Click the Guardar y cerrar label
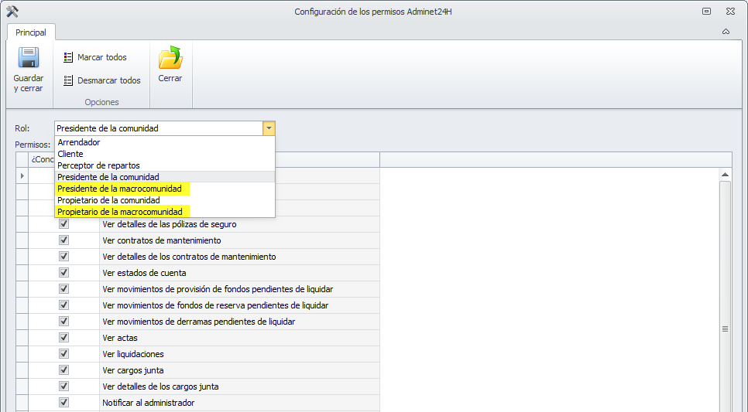This screenshot has width=748, height=412. [x=29, y=83]
